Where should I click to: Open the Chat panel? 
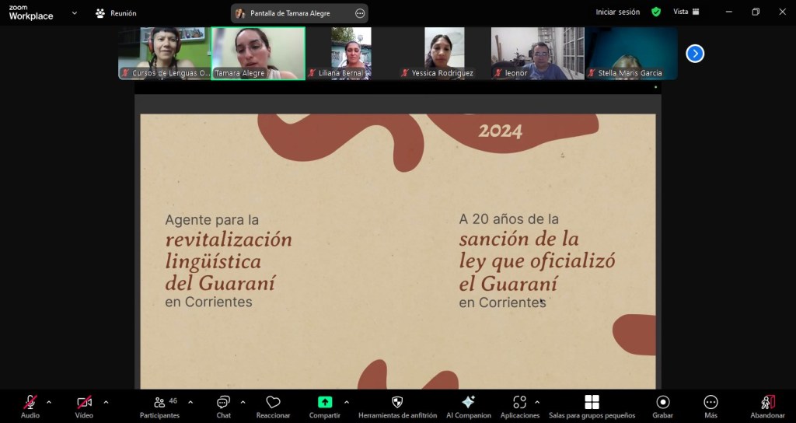(x=223, y=403)
